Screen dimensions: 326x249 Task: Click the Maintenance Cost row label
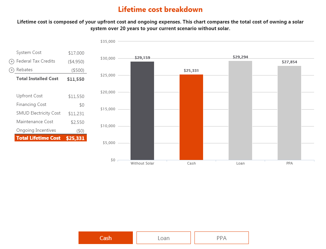tap(35, 122)
